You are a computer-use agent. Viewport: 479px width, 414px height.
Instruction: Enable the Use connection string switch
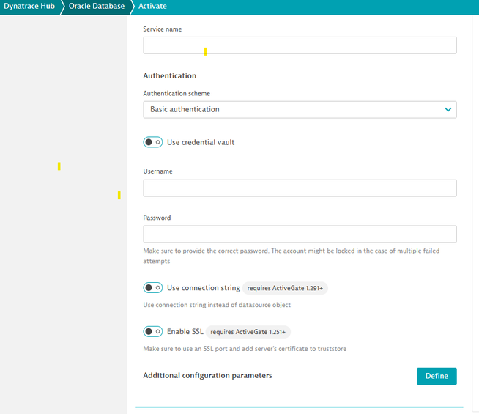(153, 288)
